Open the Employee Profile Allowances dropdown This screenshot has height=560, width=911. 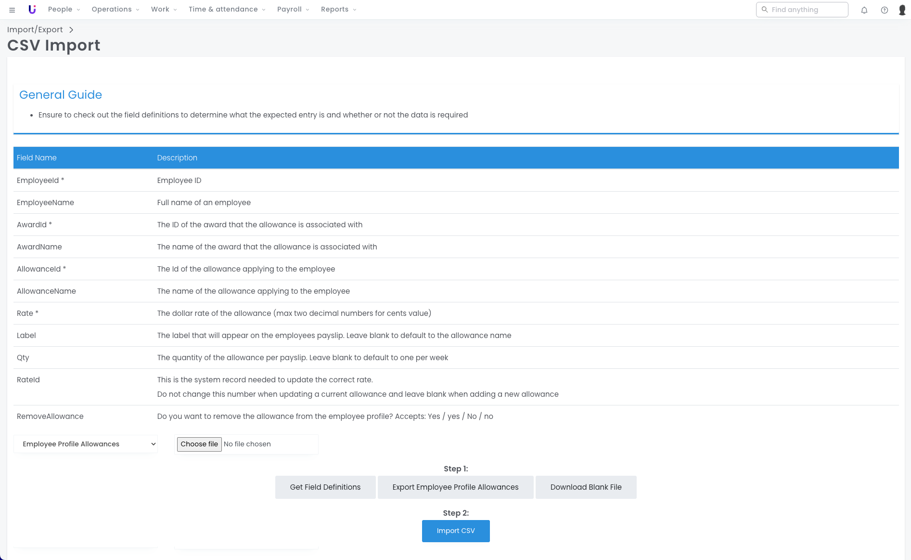86,444
